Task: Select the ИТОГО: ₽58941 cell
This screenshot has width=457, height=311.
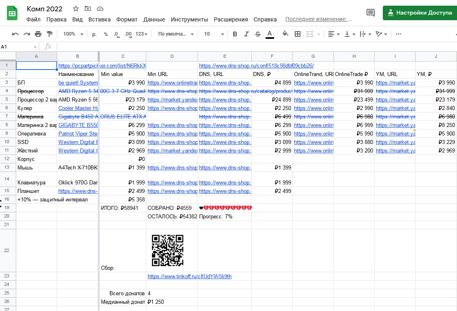Action: 123,208
